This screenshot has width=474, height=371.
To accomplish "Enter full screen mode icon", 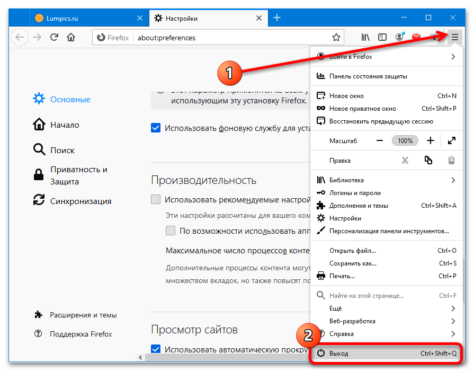I will 452,140.
